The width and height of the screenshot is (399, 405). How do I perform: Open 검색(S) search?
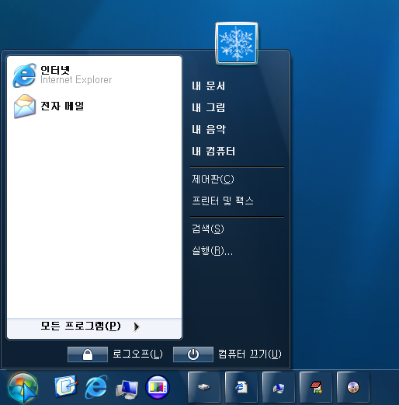pos(208,229)
